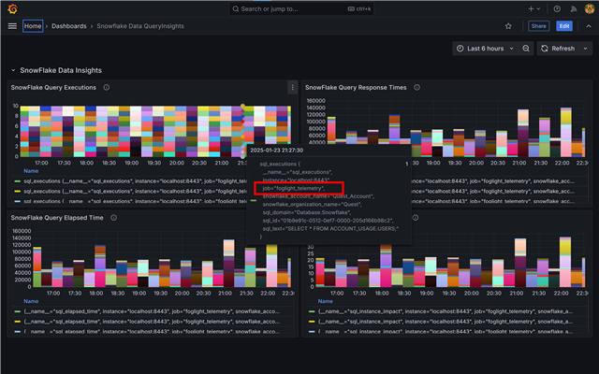Click the SnowFlake Query Executions panel title
Screen dimensions: 599x374
click(53, 87)
